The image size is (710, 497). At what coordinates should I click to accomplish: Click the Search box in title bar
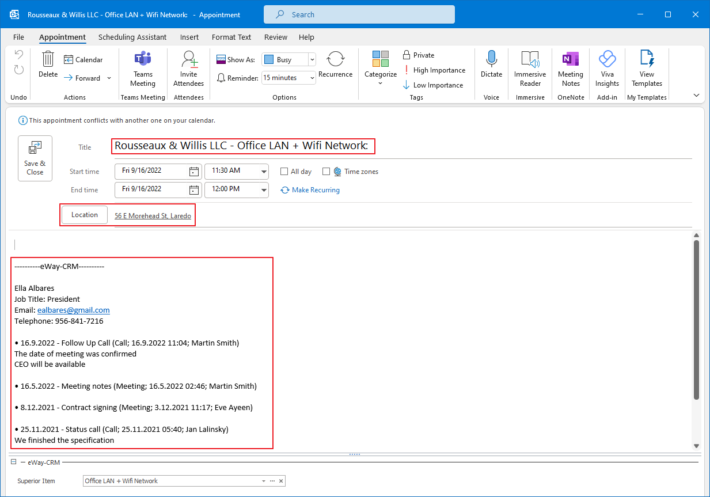coord(359,14)
